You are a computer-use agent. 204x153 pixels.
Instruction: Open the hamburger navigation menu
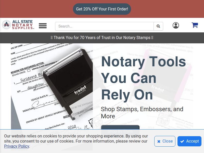pos(43,26)
